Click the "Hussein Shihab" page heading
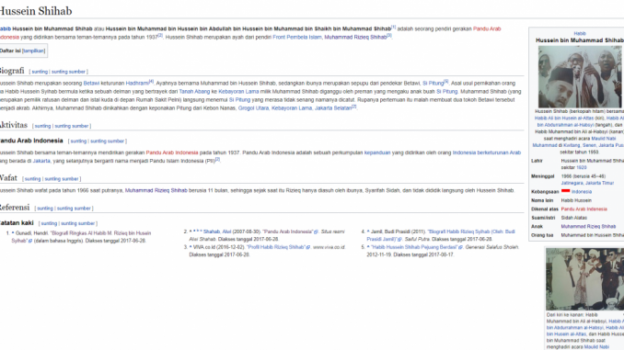624x350 pixels. [36, 11]
